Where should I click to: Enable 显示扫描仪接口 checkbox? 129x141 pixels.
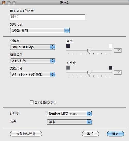(32, 102)
